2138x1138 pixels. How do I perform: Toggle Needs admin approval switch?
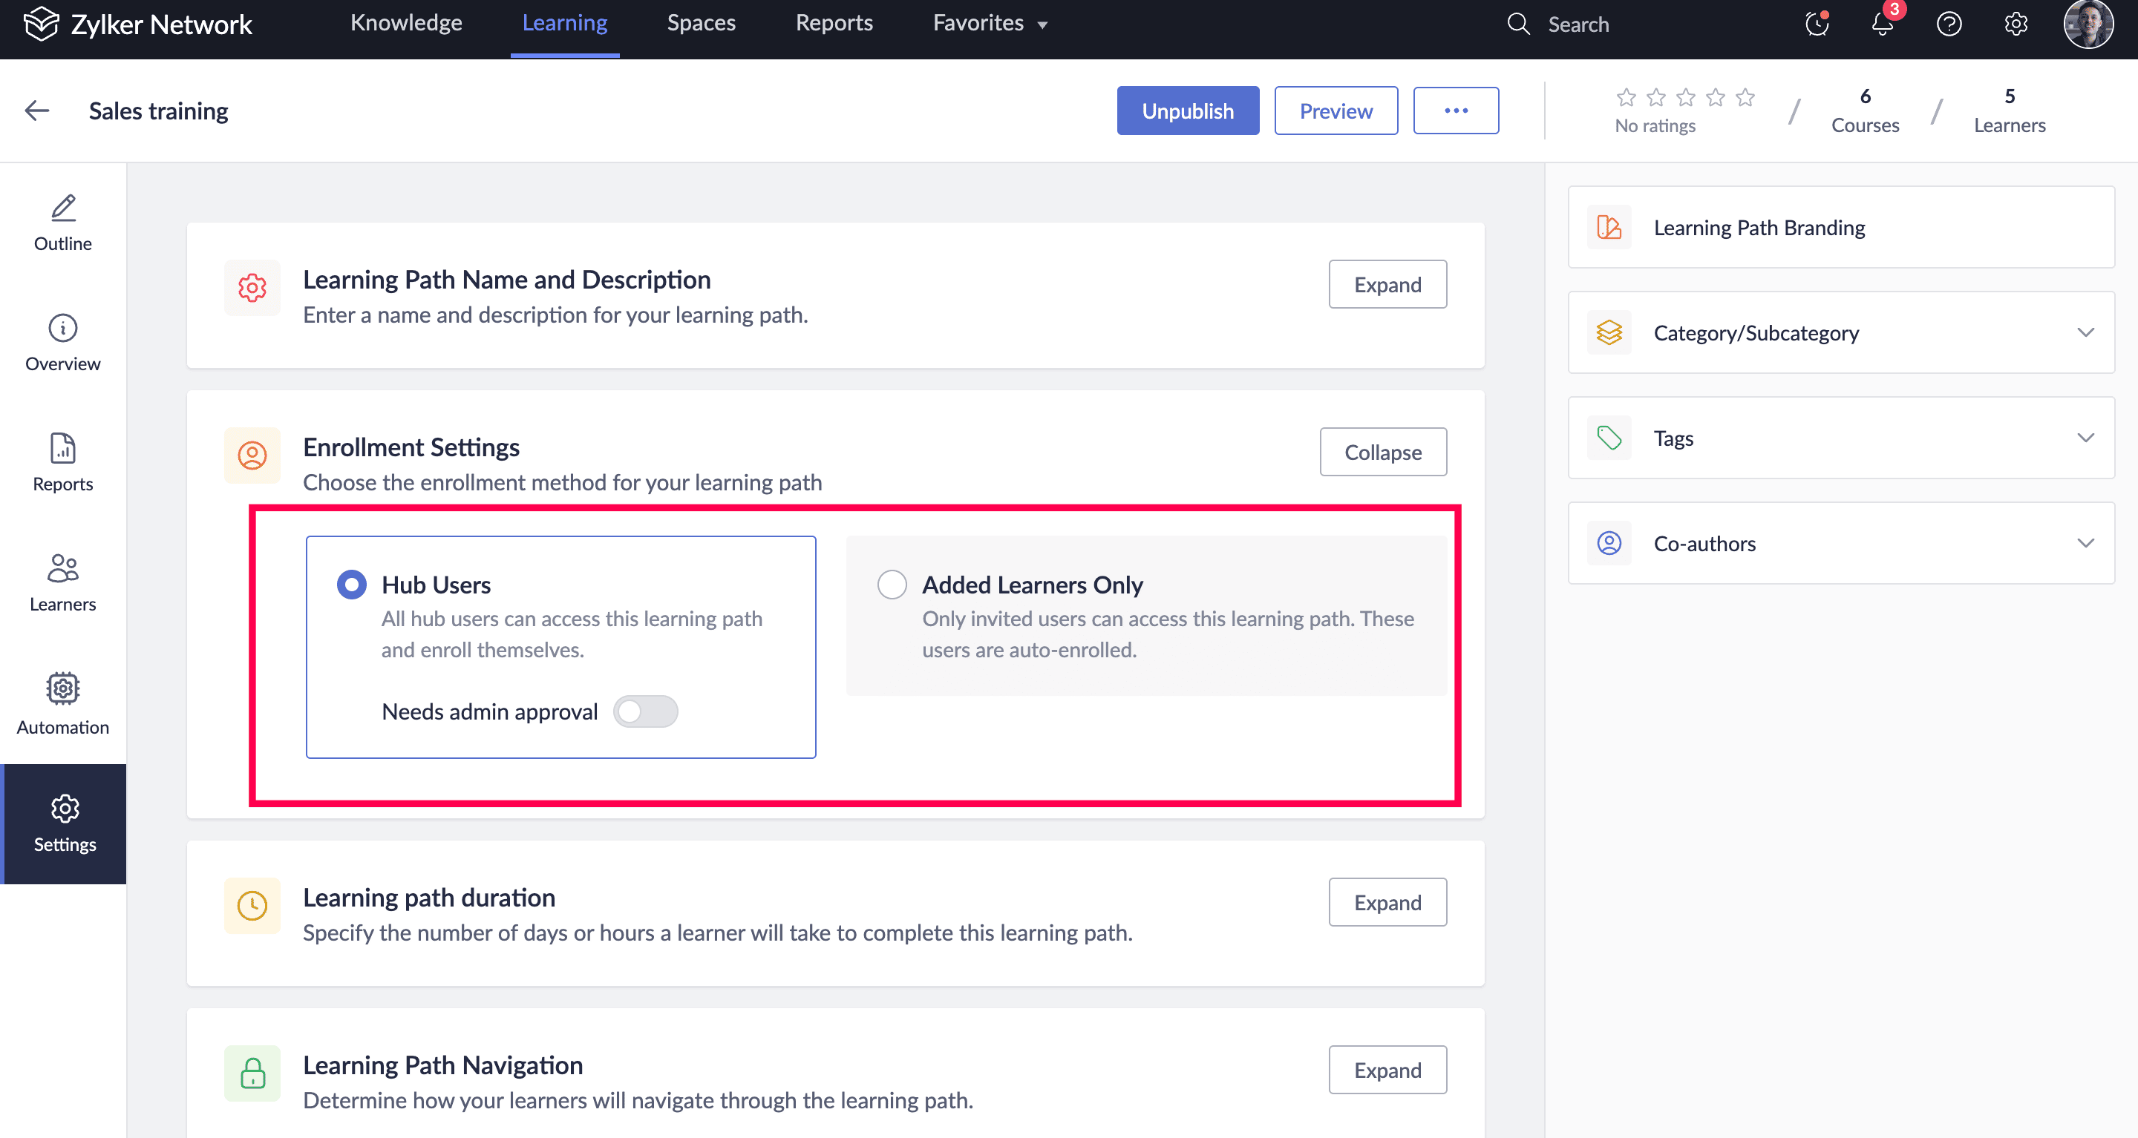645,711
